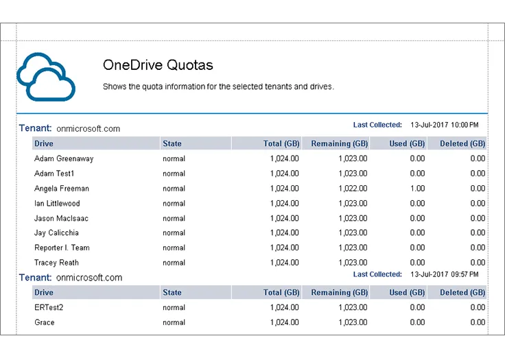Screen dimensions: 505x358
Task: Select the Jason MacIsaac drive name
Action: pyautogui.click(x=61, y=218)
